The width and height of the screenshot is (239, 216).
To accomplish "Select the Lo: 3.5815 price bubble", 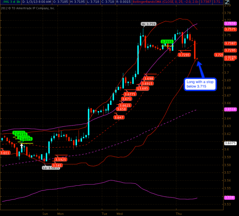I will point(51,168).
